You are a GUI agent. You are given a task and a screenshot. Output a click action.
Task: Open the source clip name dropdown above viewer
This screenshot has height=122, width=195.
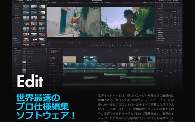(74, 3)
